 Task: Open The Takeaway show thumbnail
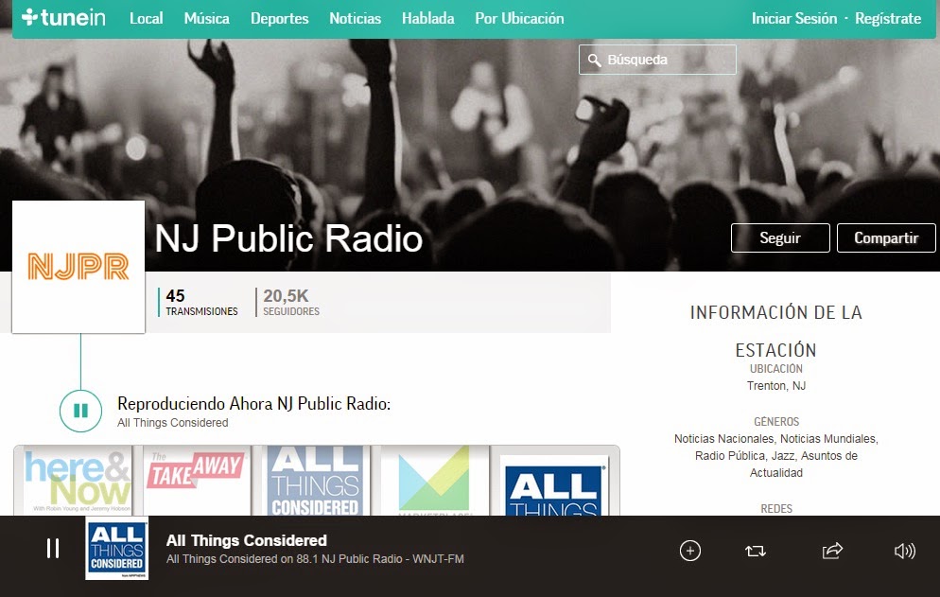pyautogui.click(x=196, y=481)
